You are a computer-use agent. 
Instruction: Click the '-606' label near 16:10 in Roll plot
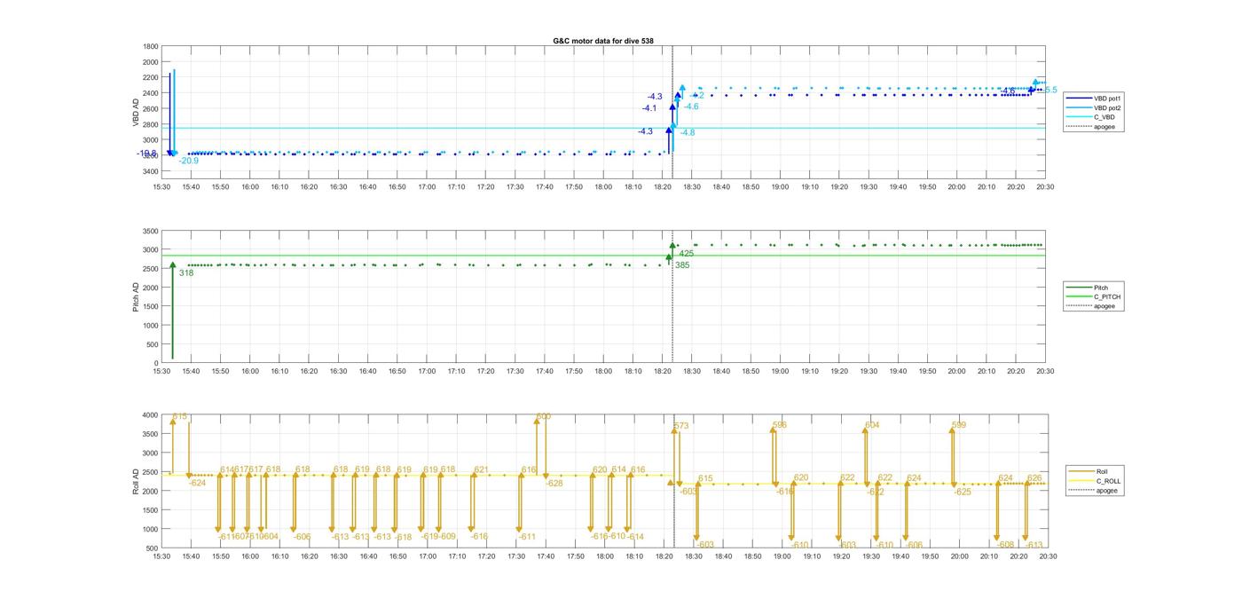pos(303,537)
